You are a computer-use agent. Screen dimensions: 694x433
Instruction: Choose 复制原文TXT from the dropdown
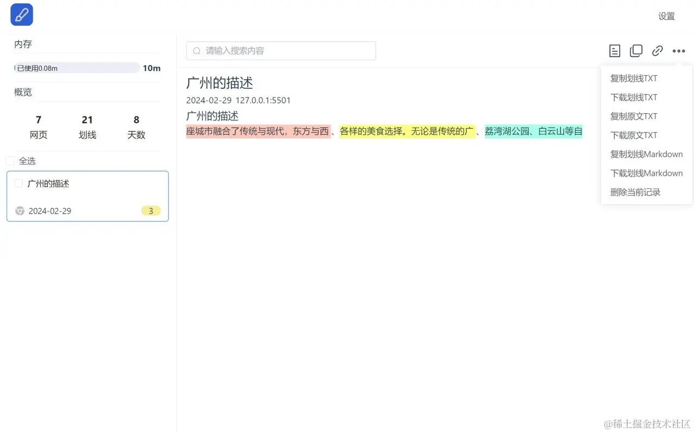[633, 116]
